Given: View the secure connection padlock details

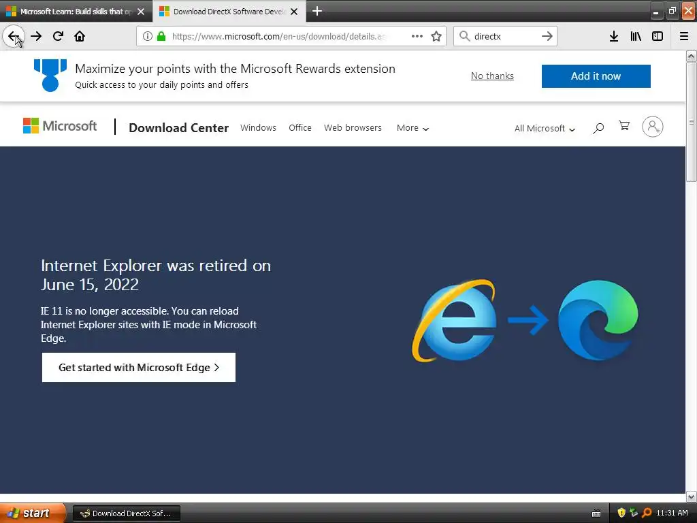Looking at the screenshot, I should (161, 36).
